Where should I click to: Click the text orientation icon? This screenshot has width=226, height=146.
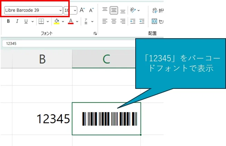coord(133,10)
